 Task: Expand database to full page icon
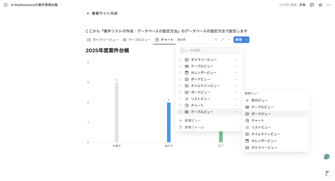click(x=222, y=40)
